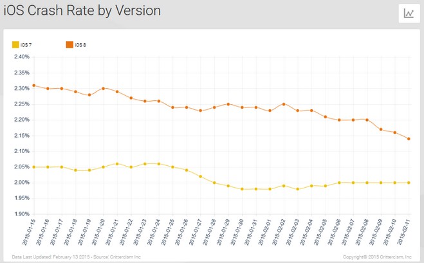Screen dimensions: 424x263
Task: Click the 2.40% y-axis label
Action: [22, 57]
